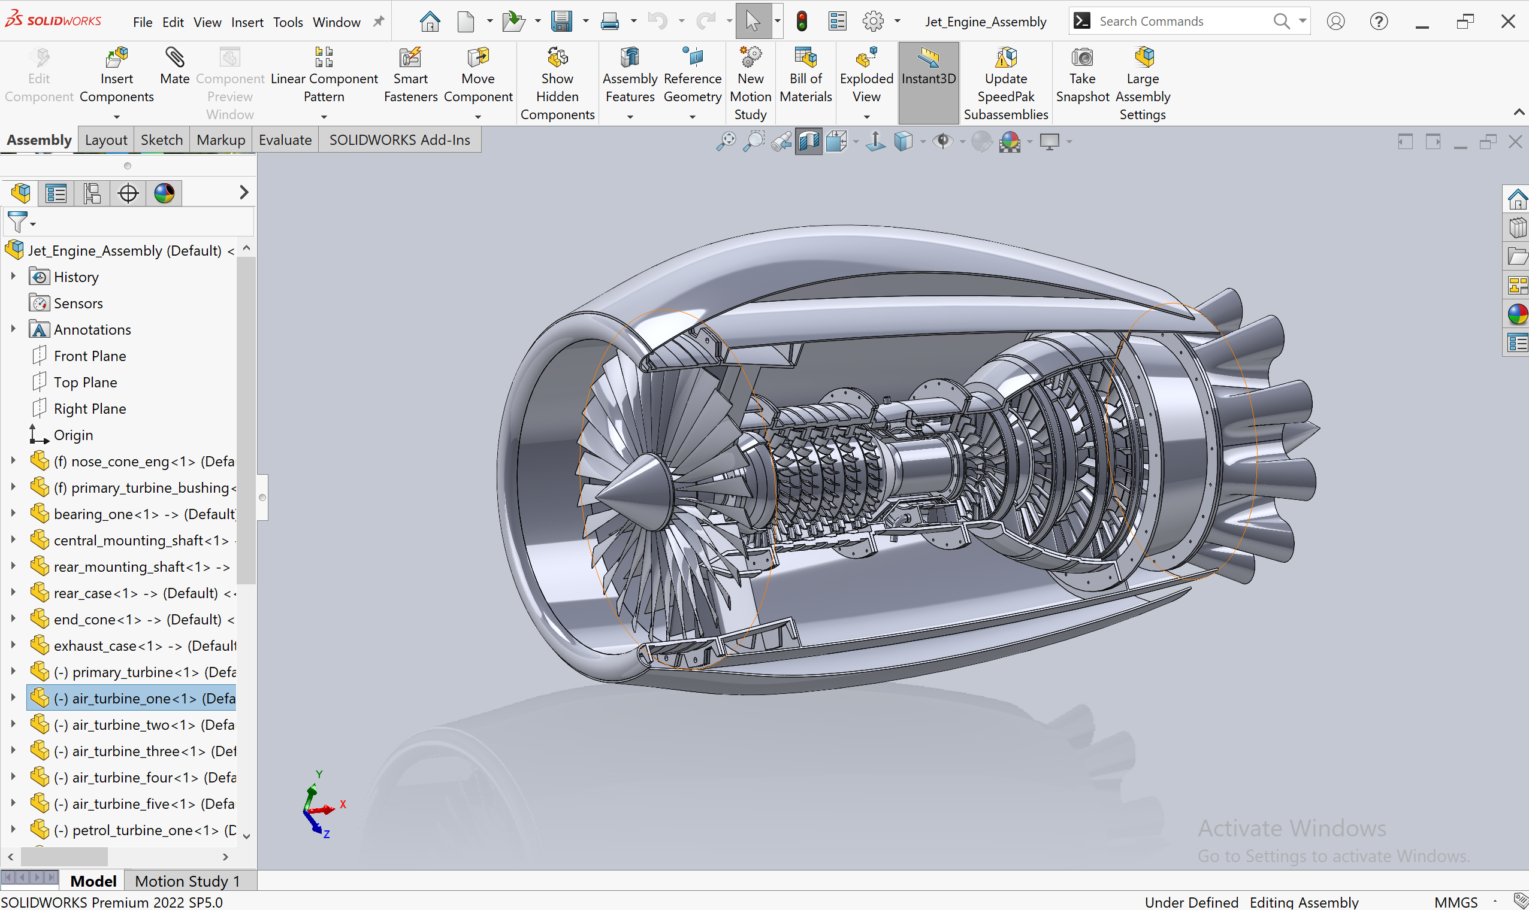The height and width of the screenshot is (910, 1529).
Task: Expand the History tree node
Action: pyautogui.click(x=13, y=277)
